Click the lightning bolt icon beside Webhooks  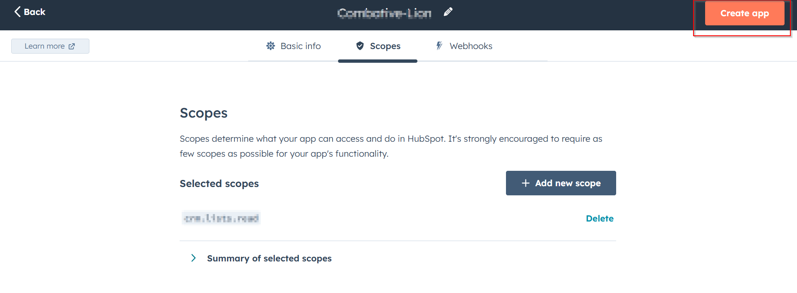click(x=439, y=46)
